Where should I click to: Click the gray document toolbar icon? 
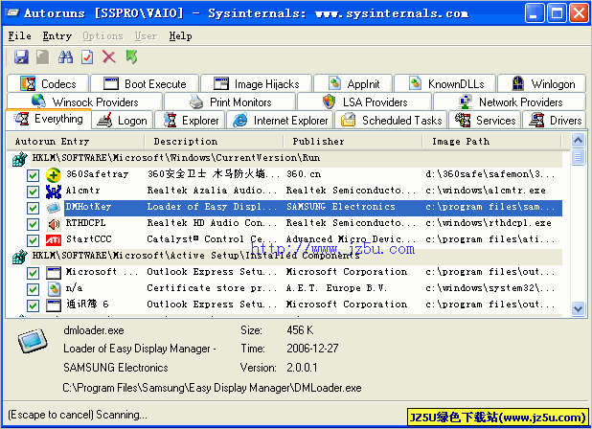[x=43, y=56]
